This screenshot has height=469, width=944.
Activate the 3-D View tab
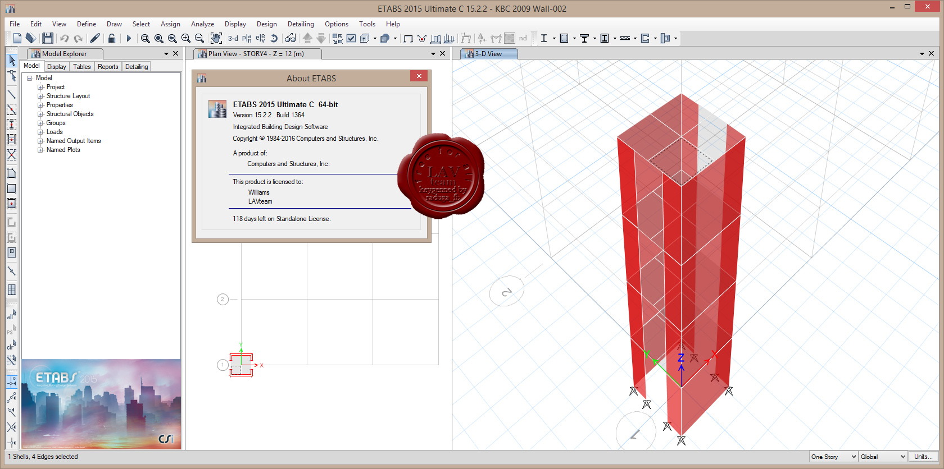pyautogui.click(x=488, y=54)
